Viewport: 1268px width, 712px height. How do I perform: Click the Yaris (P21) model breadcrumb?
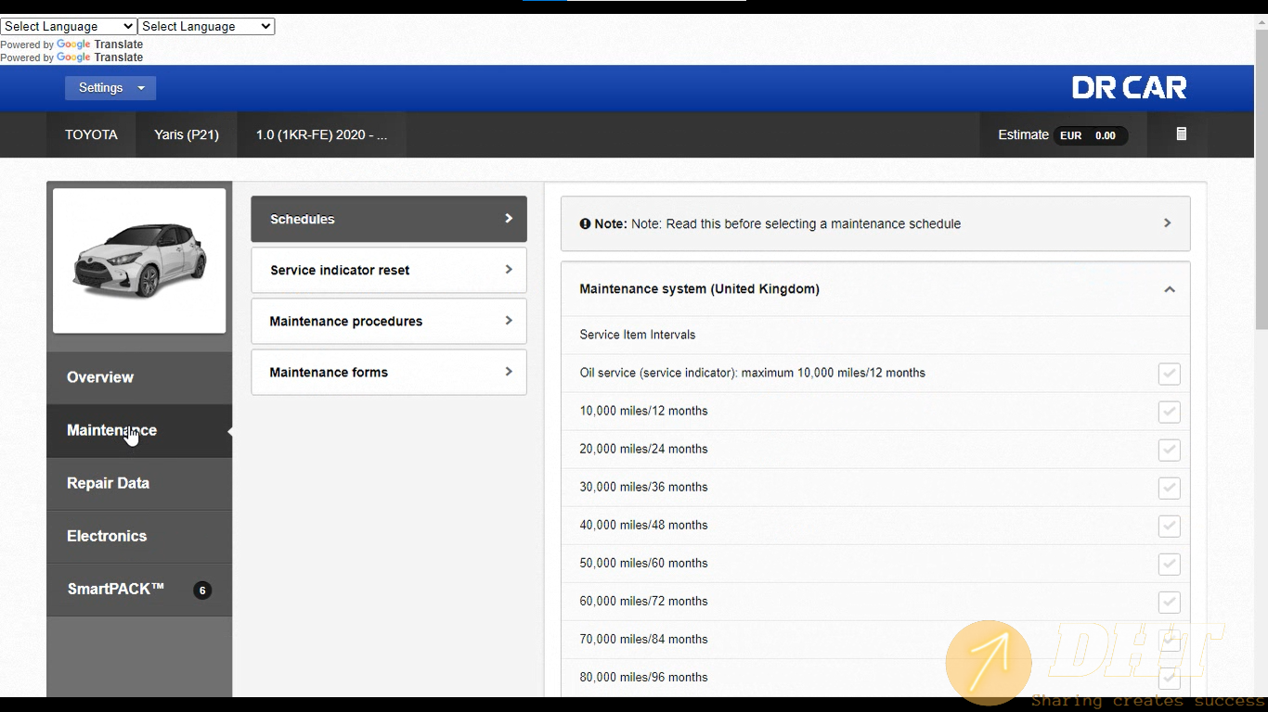tap(187, 134)
